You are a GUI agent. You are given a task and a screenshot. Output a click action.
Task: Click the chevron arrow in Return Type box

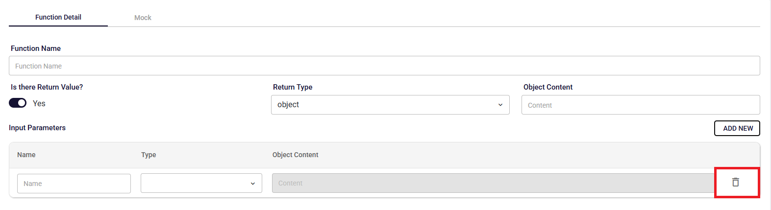point(500,105)
